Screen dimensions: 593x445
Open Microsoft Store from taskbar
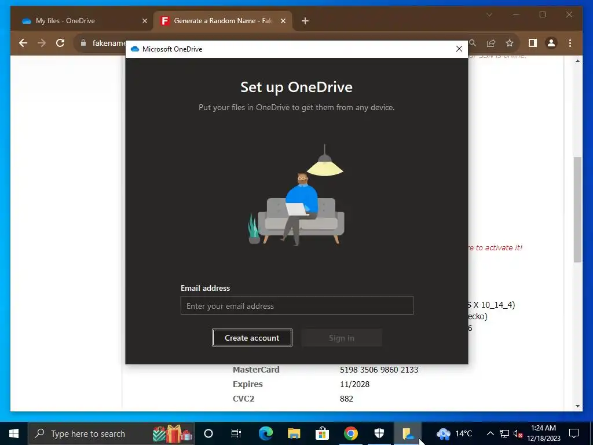click(322, 433)
